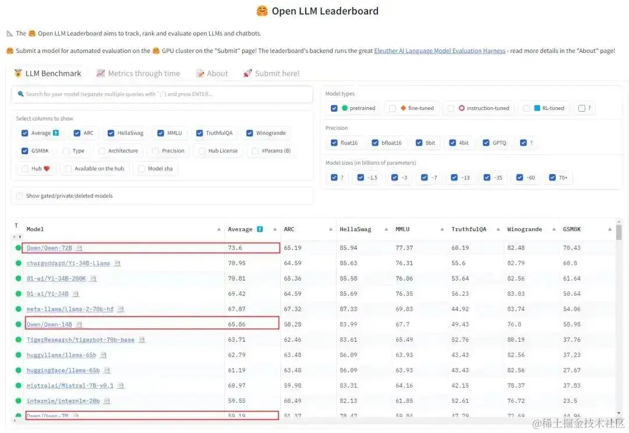Toggle the GPTQ precision checkbox
Viewport: 629px width, 433px height.
click(x=486, y=143)
